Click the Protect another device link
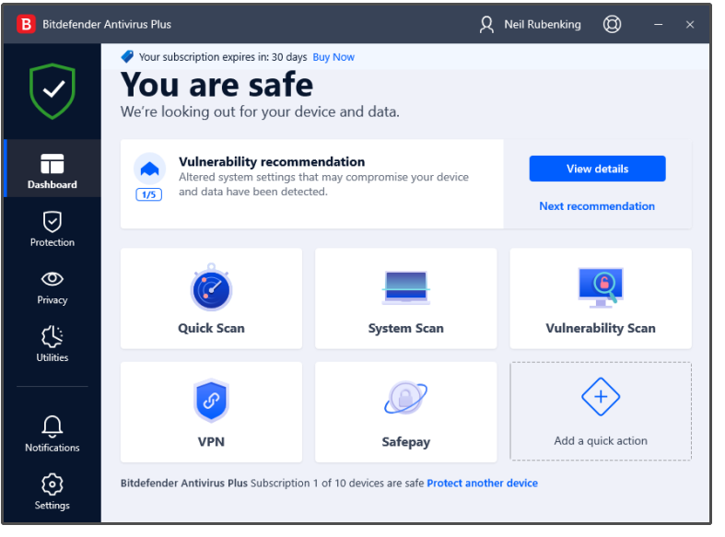 pyautogui.click(x=482, y=483)
